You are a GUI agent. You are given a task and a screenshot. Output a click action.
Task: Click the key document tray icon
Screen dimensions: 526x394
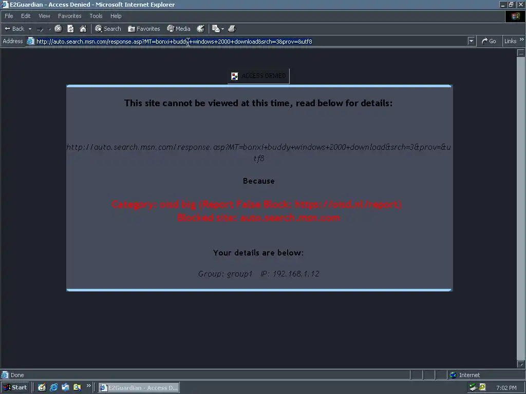482,387
